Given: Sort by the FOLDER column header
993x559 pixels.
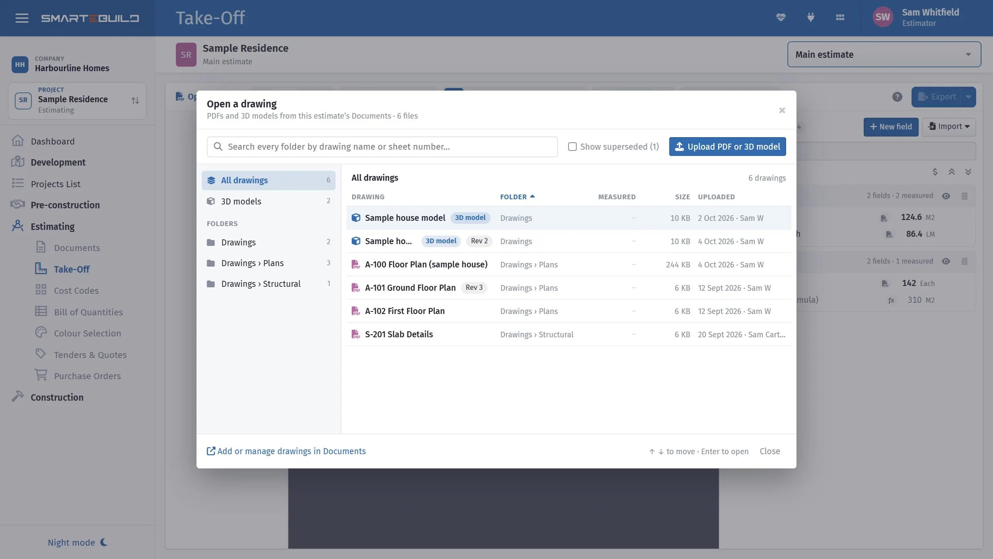Looking at the screenshot, I should click(517, 197).
